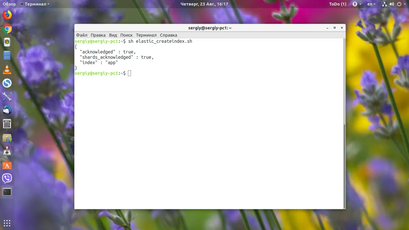The height and width of the screenshot is (230, 409).
Task: Open Ubuntu Software store icon
Action: coord(7,165)
